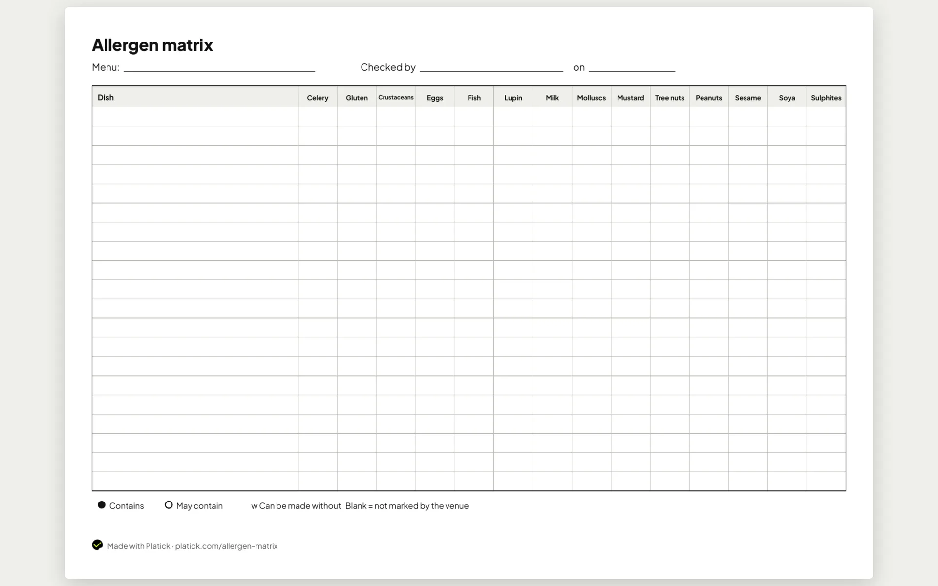Click 'Blank = not marked by the venue'

click(x=407, y=506)
